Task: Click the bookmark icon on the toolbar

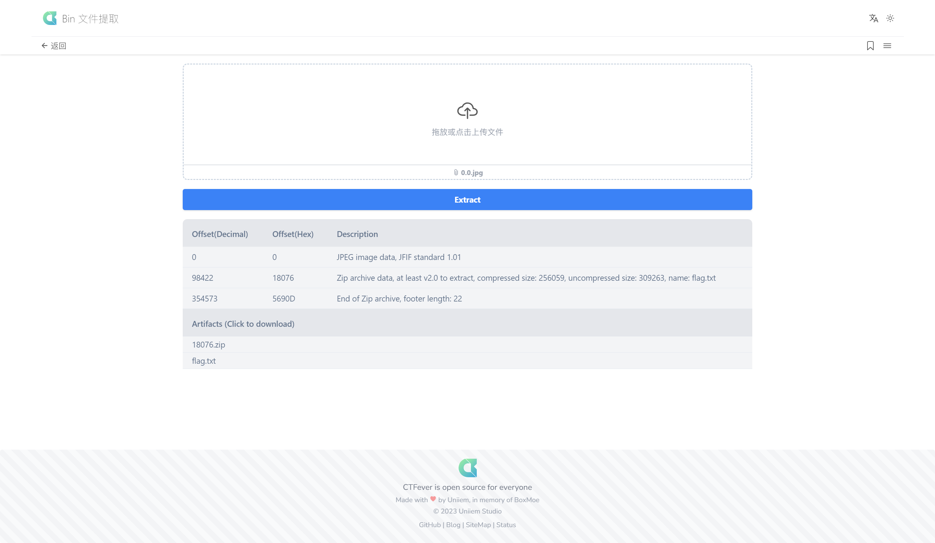Action: [870, 45]
